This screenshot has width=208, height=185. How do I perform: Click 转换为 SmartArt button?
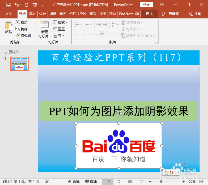point(138,35)
